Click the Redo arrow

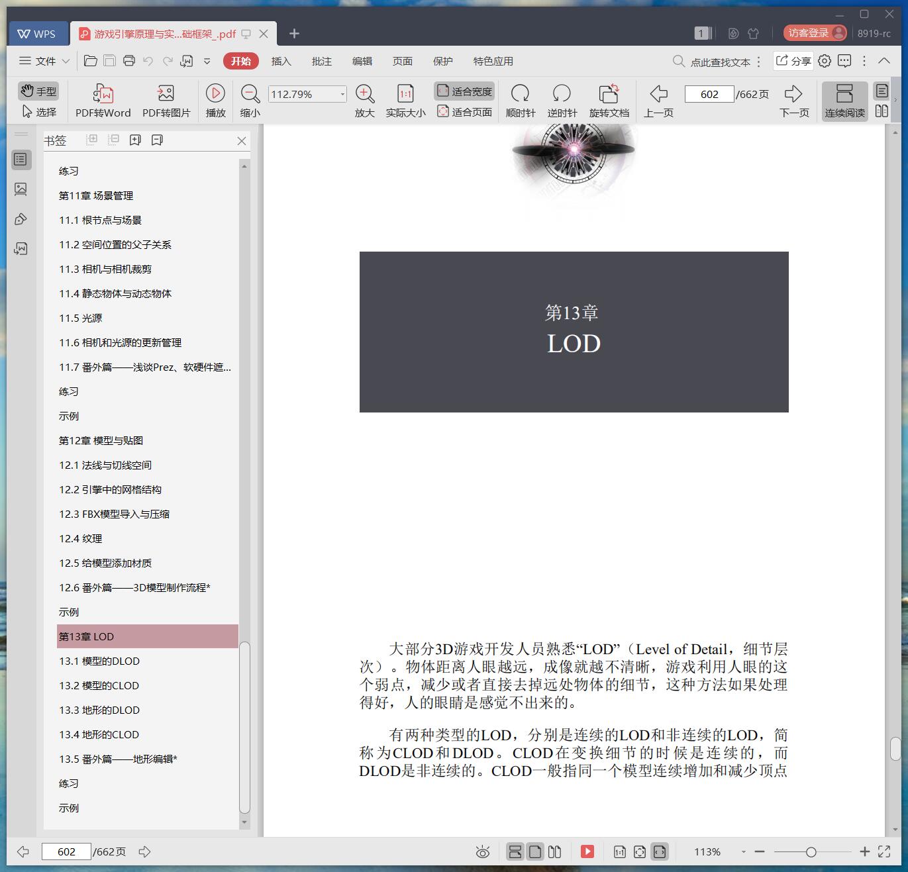pos(168,61)
